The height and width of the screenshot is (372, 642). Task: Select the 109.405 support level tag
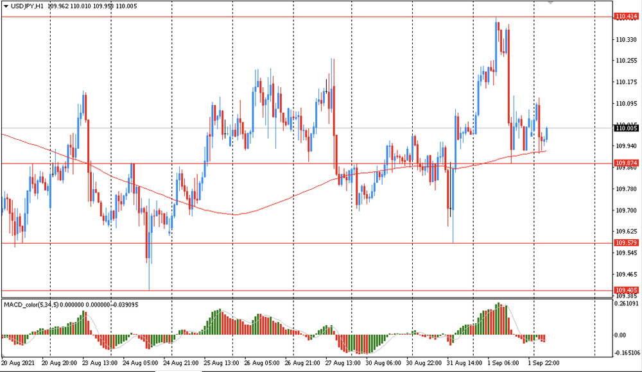pos(627,291)
